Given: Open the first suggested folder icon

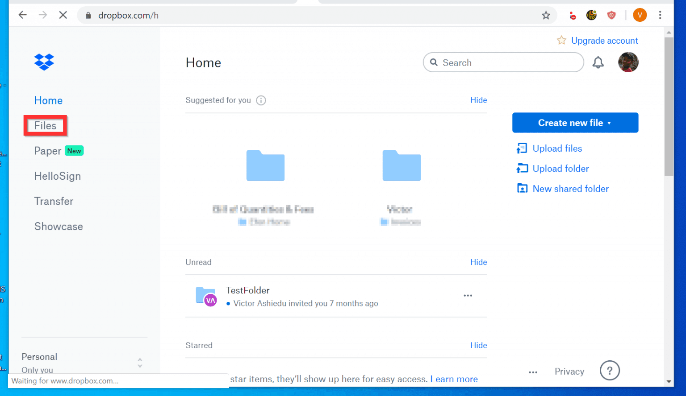Looking at the screenshot, I should [265, 165].
